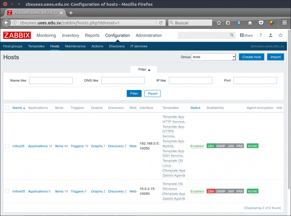Open the Zabbix Share link

(x=246, y=35)
